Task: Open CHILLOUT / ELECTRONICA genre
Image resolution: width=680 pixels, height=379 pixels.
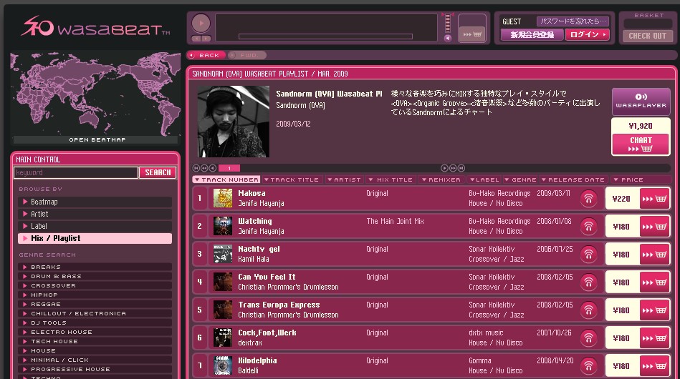Action: point(95,313)
